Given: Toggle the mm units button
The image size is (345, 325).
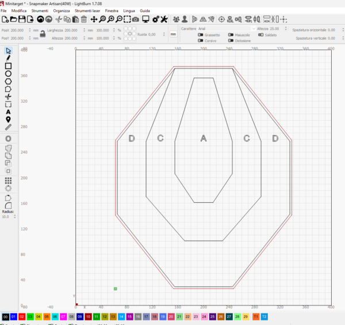Looking at the screenshot, I should pyautogui.click(x=174, y=34).
